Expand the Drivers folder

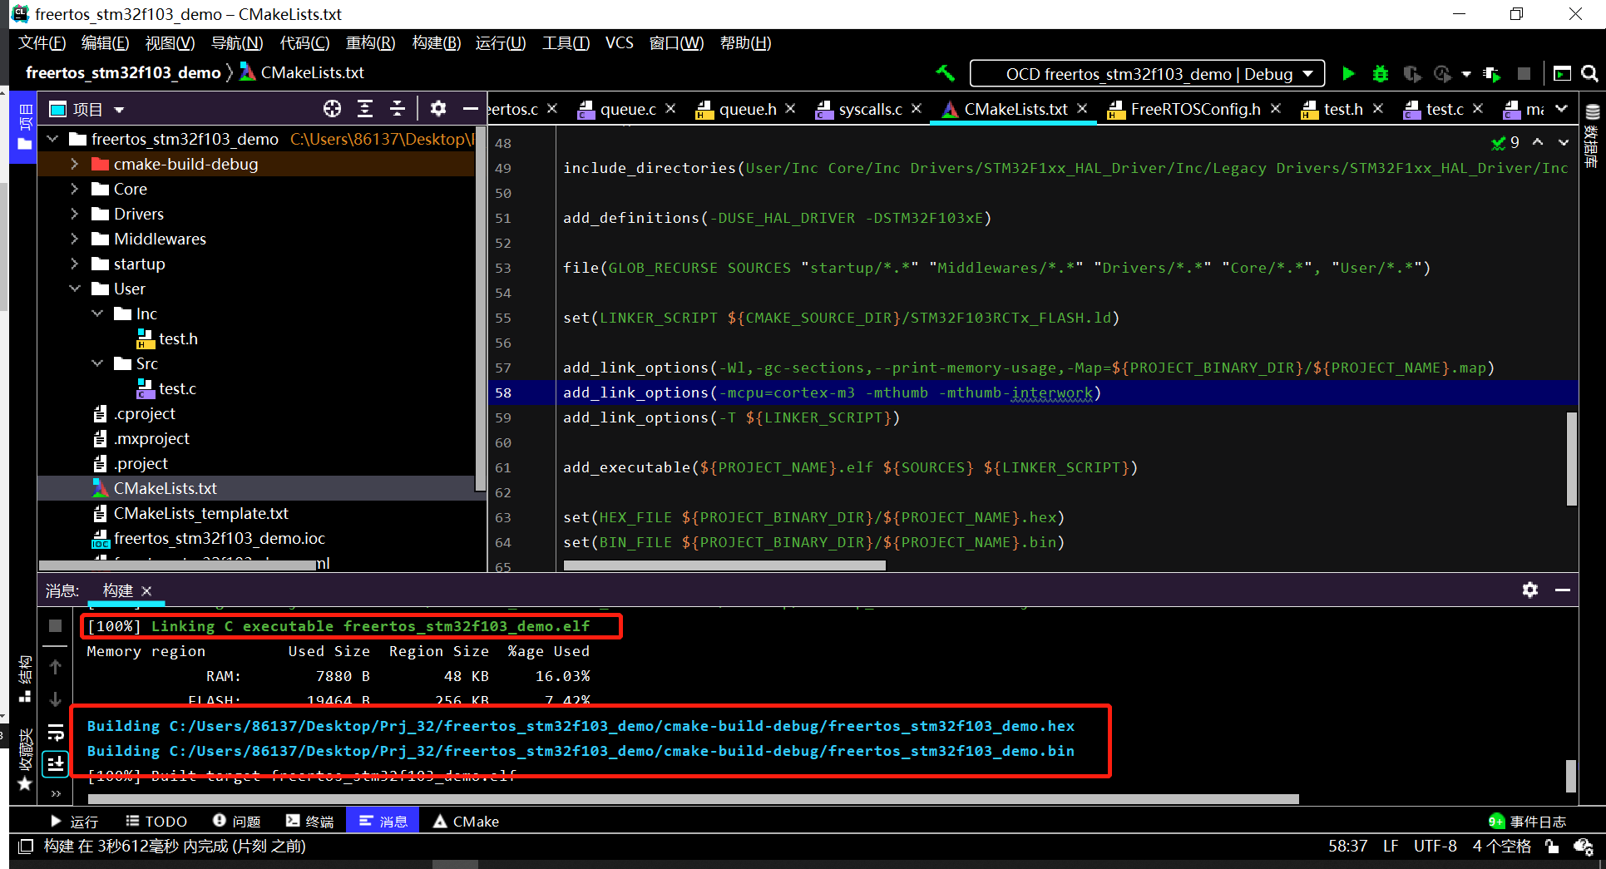click(74, 215)
